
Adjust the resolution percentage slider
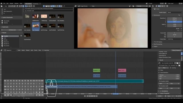(175, 22)
